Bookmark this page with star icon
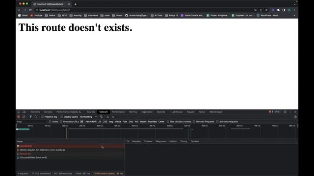This screenshot has height=176, width=314. coord(266,10)
